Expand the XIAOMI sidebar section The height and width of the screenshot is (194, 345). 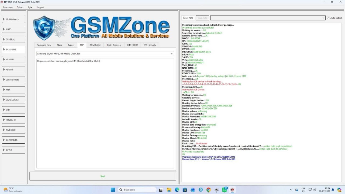[x=14, y=70]
